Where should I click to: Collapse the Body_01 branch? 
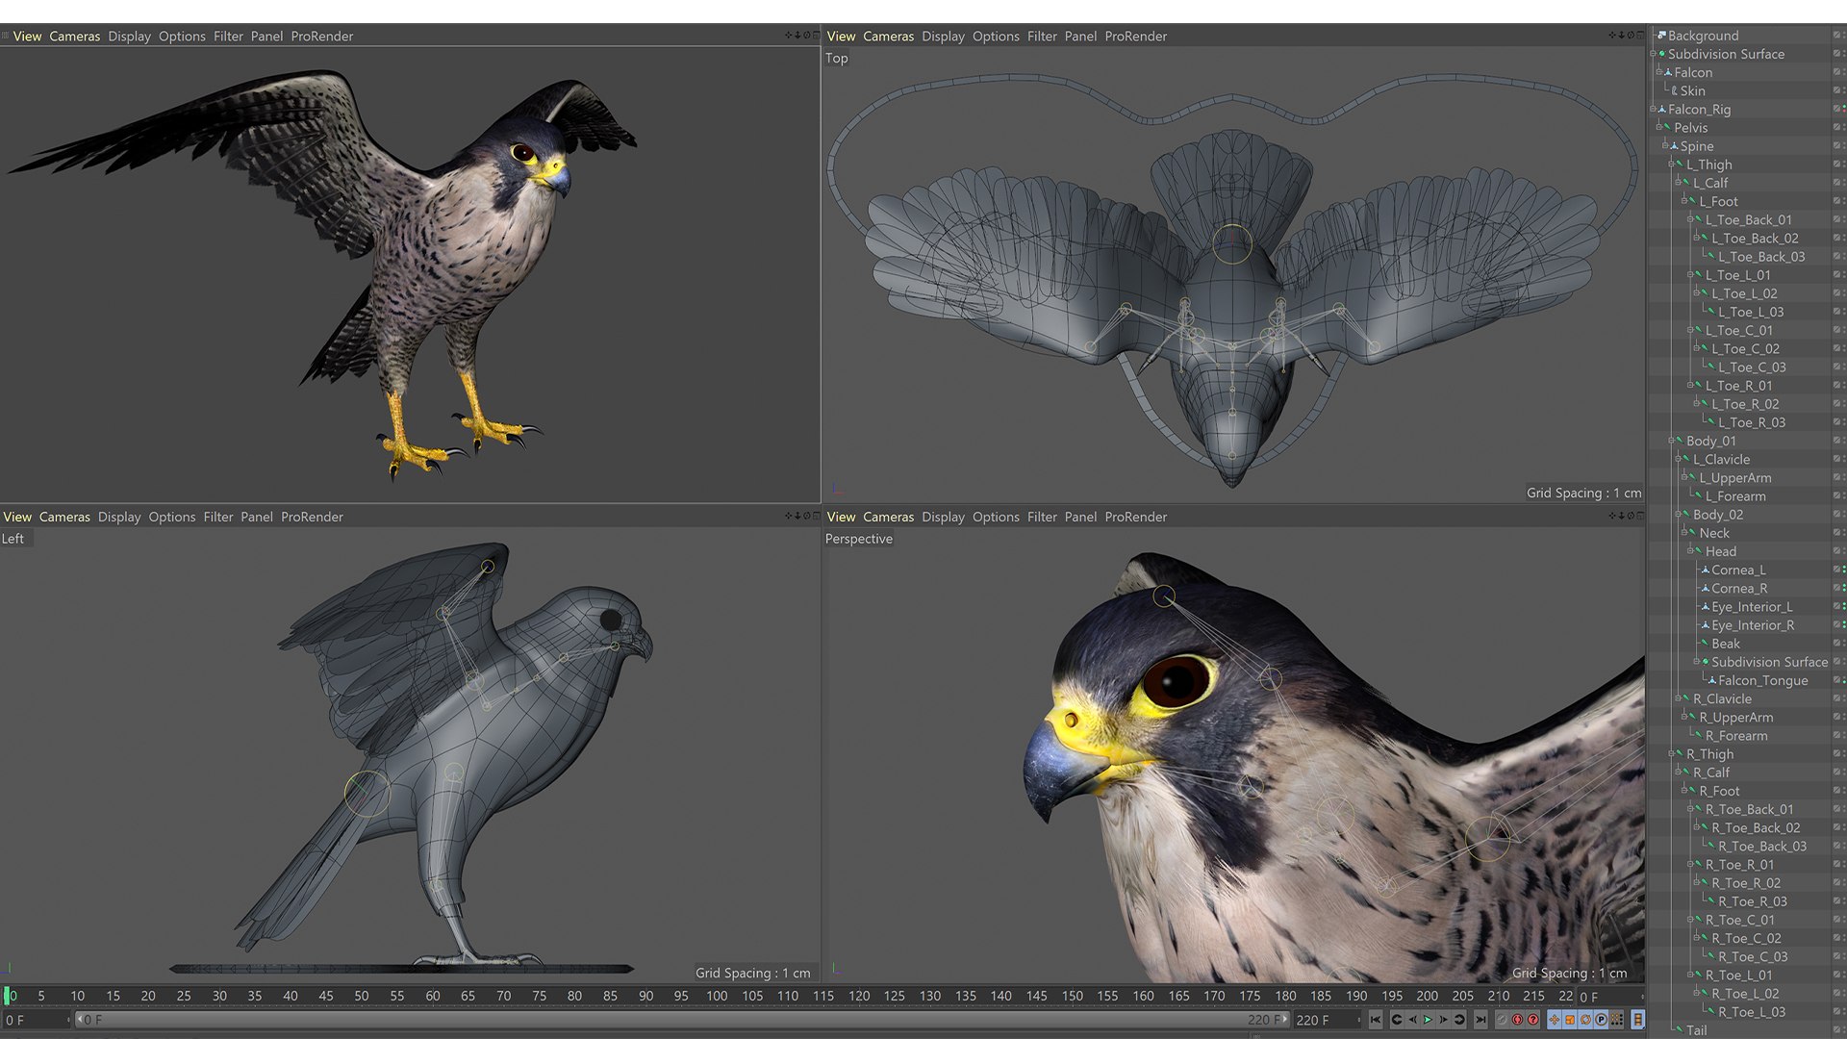[1671, 441]
